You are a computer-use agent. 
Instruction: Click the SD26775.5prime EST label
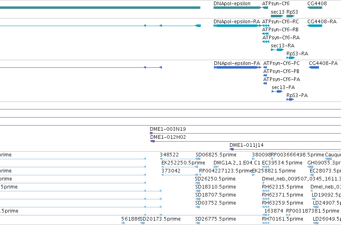tap(216, 219)
